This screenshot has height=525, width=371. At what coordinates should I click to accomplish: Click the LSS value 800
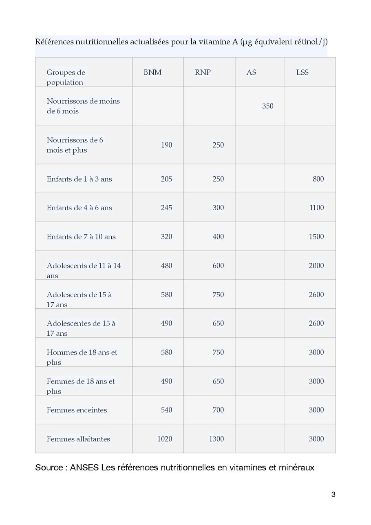point(318,179)
